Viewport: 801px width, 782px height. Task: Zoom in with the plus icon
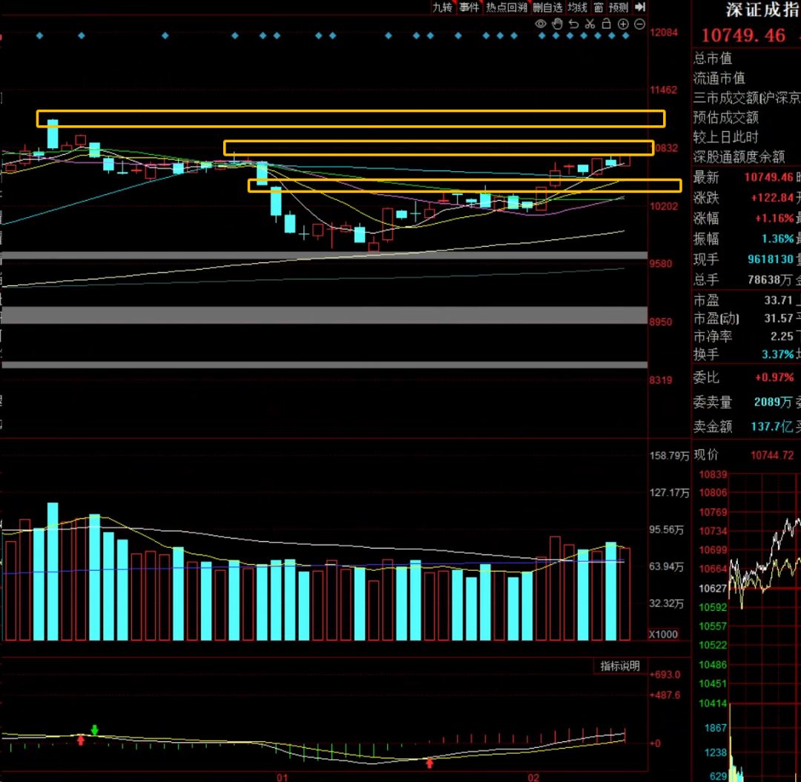[623, 24]
